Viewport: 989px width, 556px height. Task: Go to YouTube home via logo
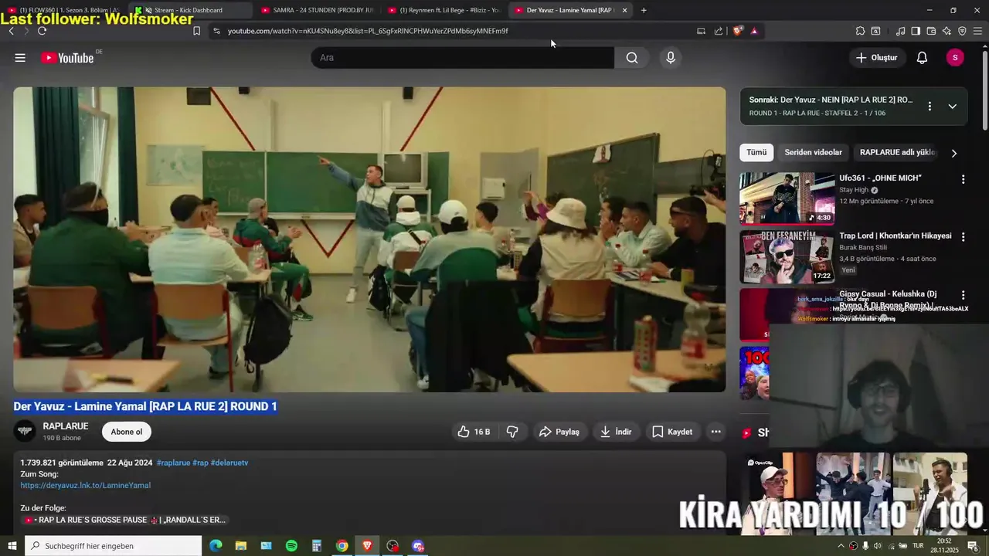click(68, 58)
